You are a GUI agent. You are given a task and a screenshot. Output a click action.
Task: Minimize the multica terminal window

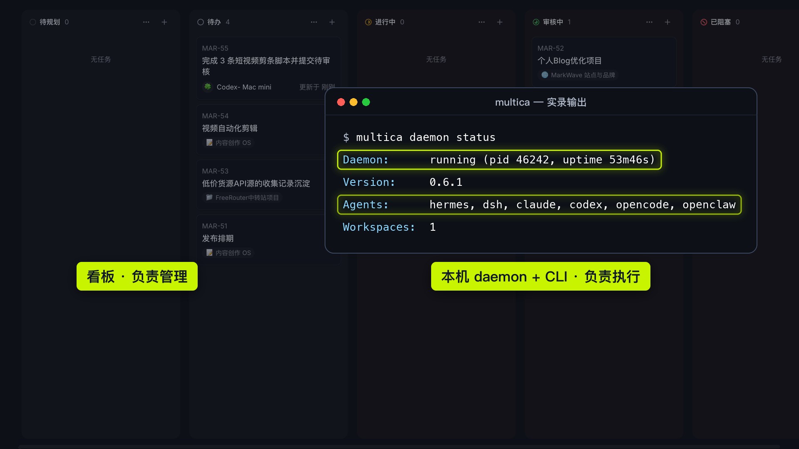coord(353,102)
